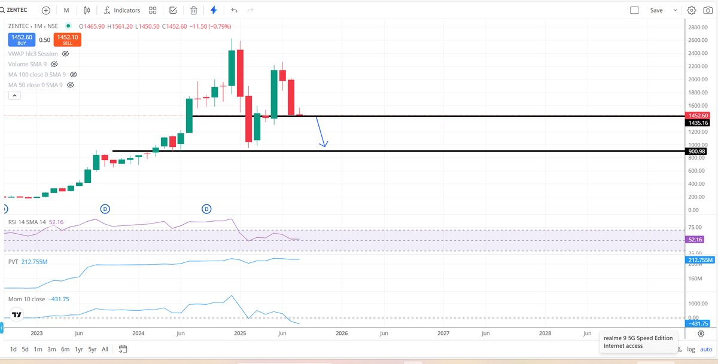Click the red 1452.60 current price label
This screenshot has width=718, height=364.
click(697, 115)
